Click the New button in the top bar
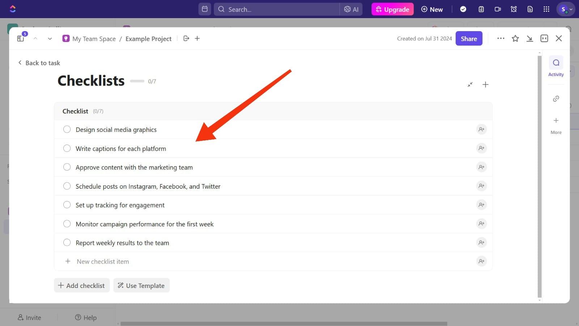 click(432, 9)
